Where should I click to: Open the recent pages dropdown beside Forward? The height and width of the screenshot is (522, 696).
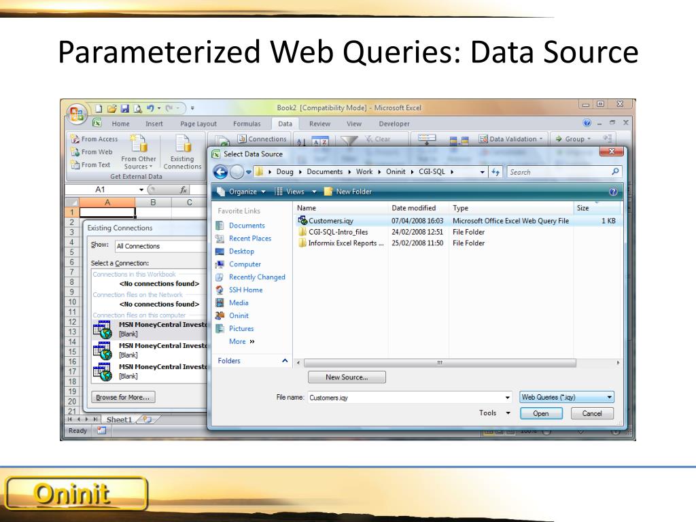(x=249, y=172)
